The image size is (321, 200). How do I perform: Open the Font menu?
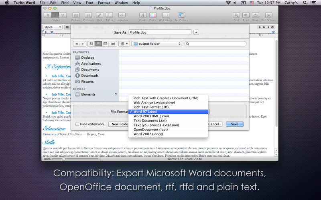(x=89, y=3)
